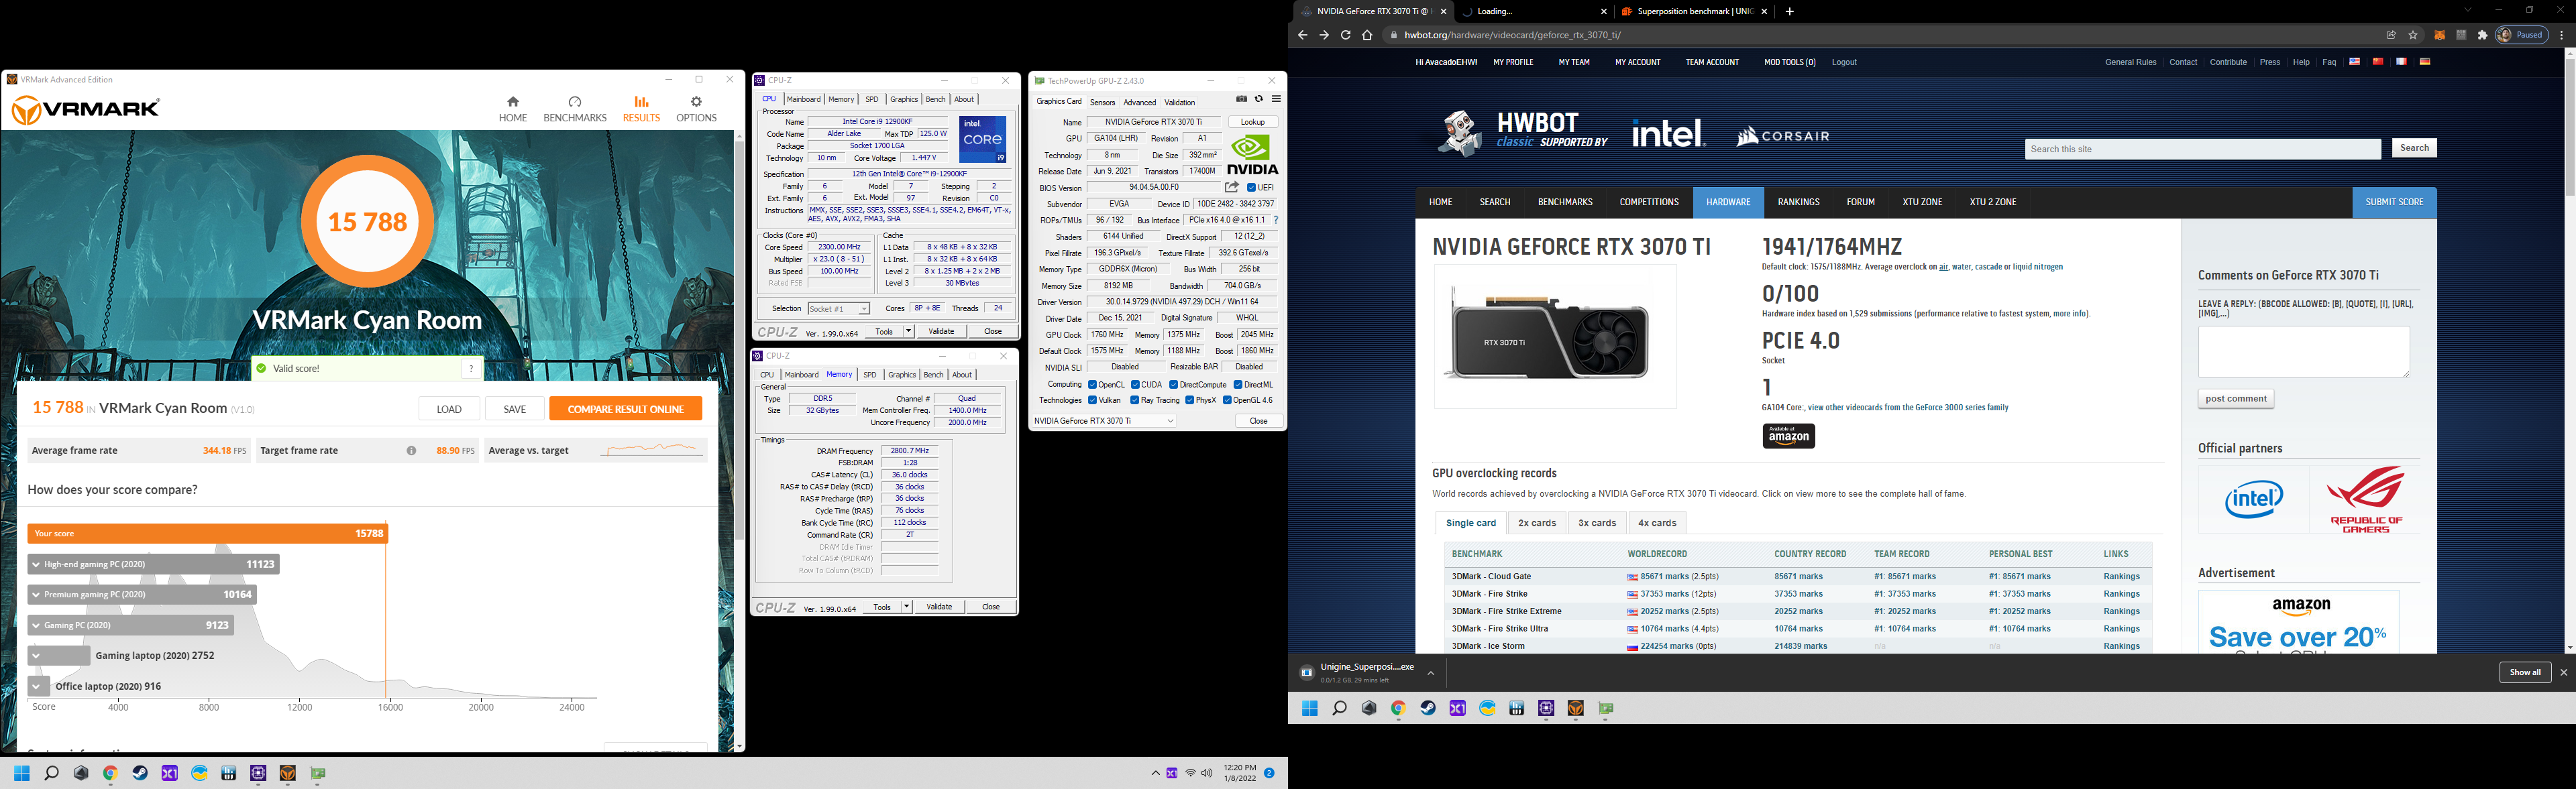The image size is (2576, 789).
Task: Click GPU-Z Lookup button
Action: [x=1253, y=122]
